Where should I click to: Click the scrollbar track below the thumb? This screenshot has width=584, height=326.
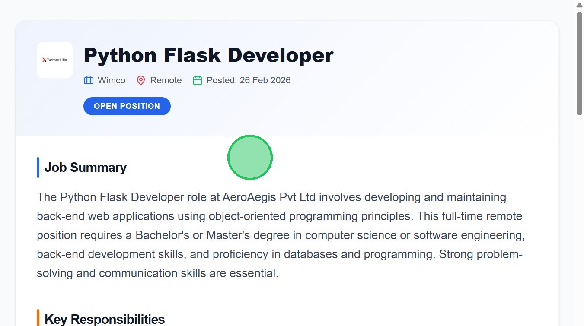pos(579,216)
